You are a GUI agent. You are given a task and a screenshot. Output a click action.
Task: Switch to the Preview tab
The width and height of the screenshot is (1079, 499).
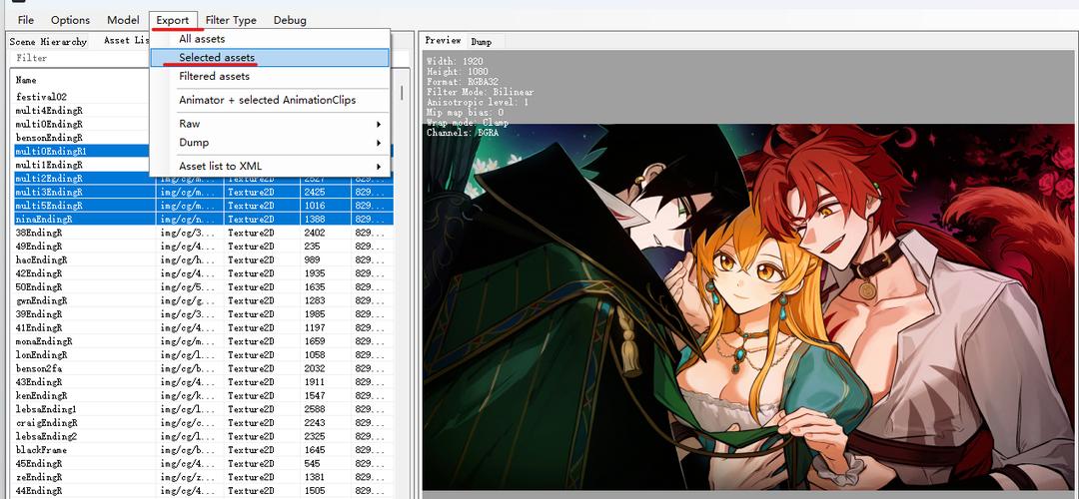click(443, 41)
